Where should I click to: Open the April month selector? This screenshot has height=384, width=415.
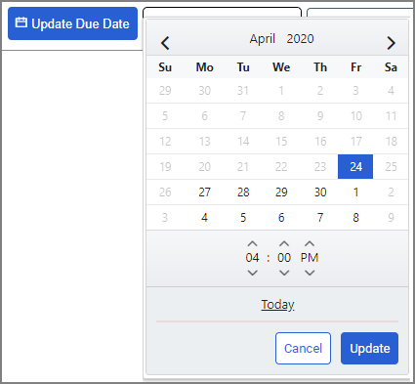[263, 39]
